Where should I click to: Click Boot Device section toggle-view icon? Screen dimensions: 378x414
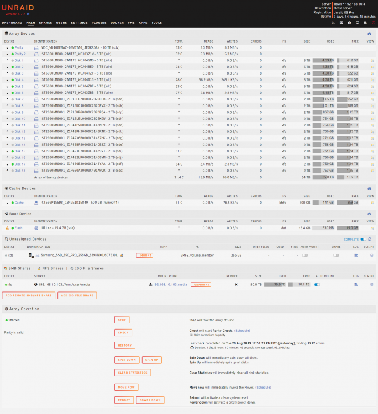[x=370, y=214]
